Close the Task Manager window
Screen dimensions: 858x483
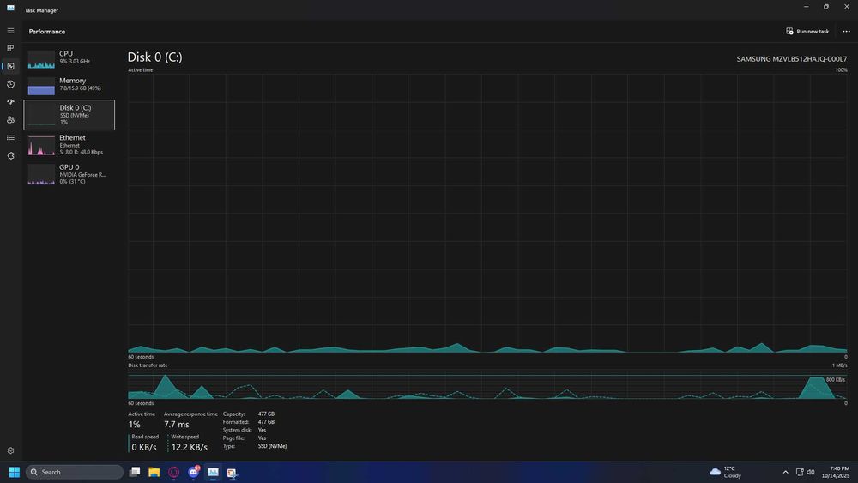pyautogui.click(x=847, y=7)
